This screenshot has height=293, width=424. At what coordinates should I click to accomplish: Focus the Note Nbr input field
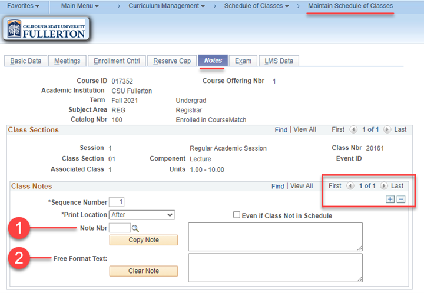pos(120,228)
